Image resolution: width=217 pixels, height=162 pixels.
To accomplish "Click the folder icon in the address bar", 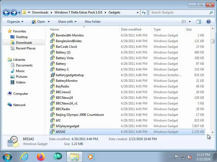I will pos(24,12).
